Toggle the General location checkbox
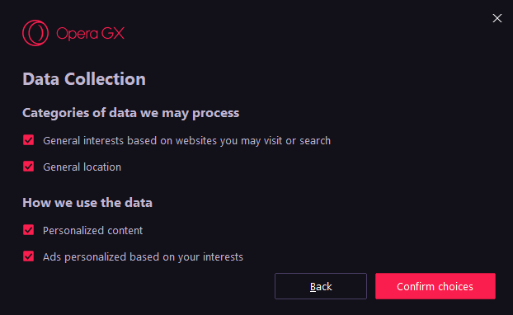 click(x=29, y=167)
